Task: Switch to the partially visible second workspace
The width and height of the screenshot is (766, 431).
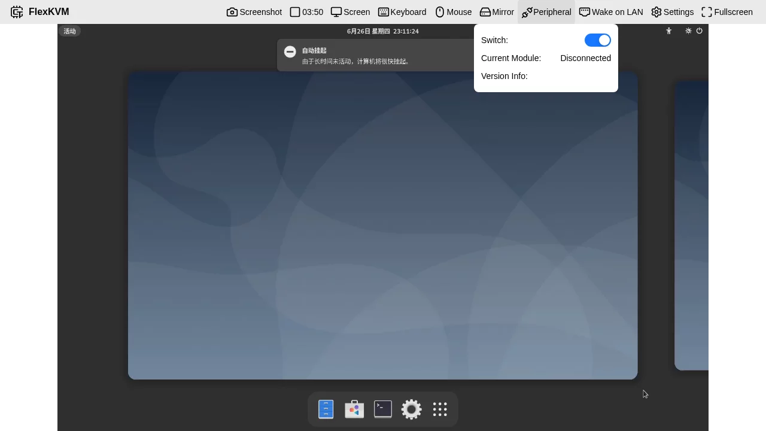Action: (x=692, y=226)
